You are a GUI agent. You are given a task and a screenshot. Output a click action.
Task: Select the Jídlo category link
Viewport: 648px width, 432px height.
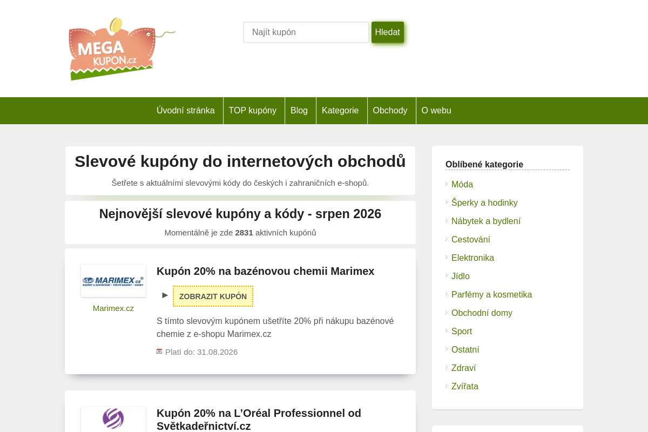(461, 276)
